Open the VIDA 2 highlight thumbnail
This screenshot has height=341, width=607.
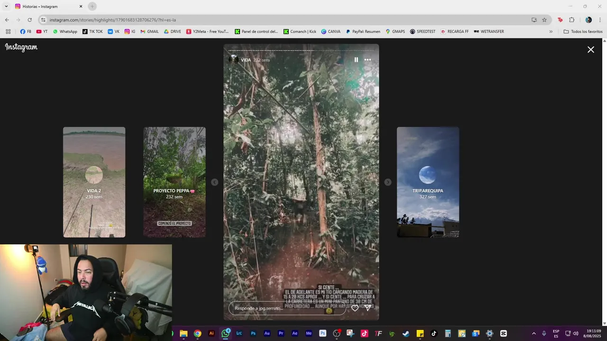(x=94, y=182)
